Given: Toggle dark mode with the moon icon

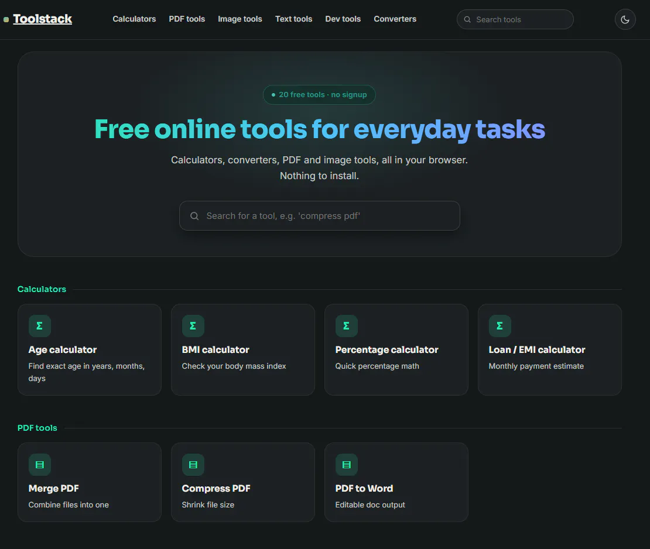Looking at the screenshot, I should point(625,19).
